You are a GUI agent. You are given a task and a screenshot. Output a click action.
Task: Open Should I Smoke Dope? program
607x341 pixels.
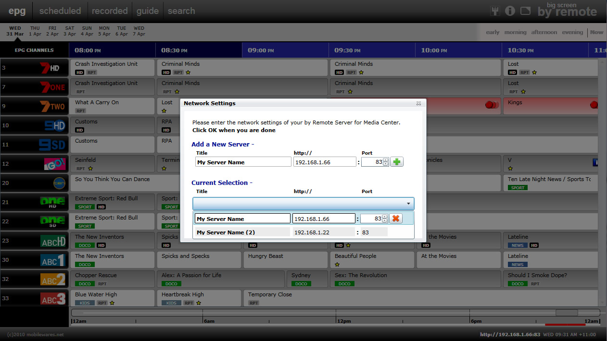tap(551, 279)
